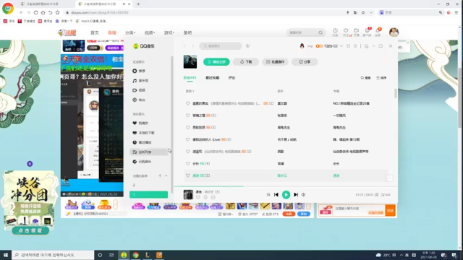Like the currently playing green song row
Screen dimensions: 463x260
[x=187, y=175]
